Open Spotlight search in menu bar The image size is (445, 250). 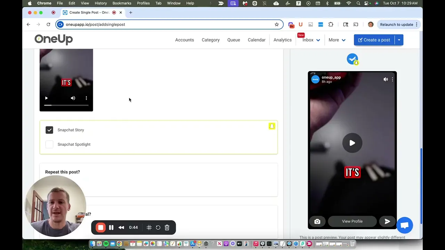358,3
